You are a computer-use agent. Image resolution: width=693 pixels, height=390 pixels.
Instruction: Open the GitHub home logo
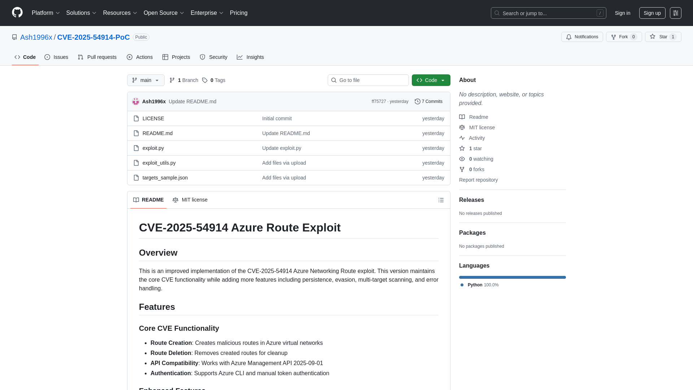(x=17, y=13)
